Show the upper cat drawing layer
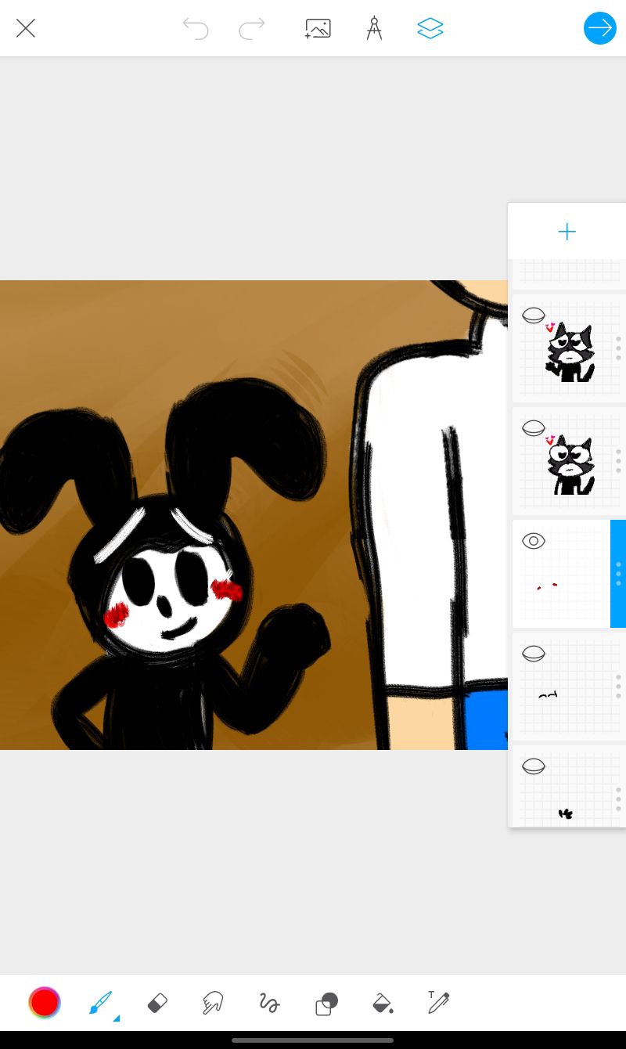This screenshot has width=626, height=1049. [534, 315]
